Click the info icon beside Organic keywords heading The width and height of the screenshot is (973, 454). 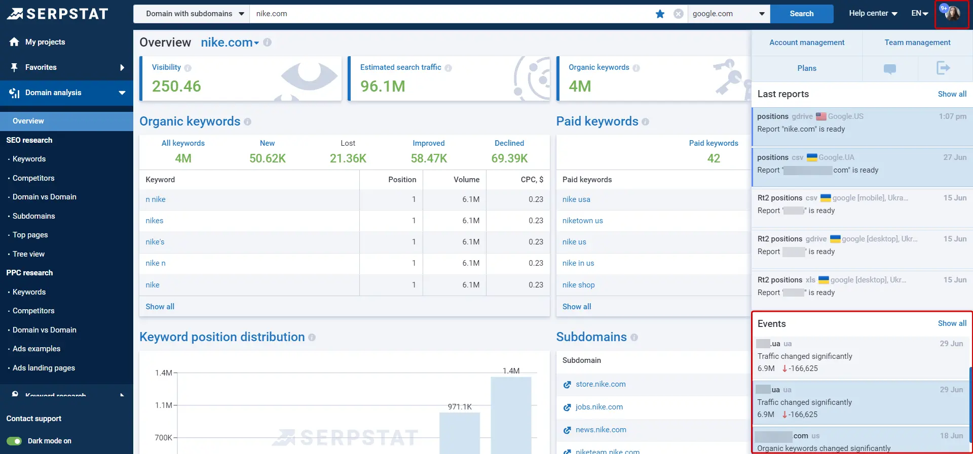coord(247,122)
